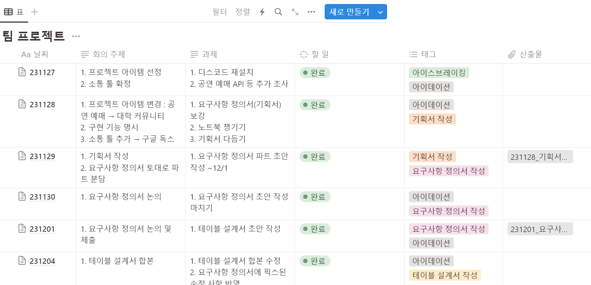
Task: Click the page icon of row 231127
Action: (22, 72)
